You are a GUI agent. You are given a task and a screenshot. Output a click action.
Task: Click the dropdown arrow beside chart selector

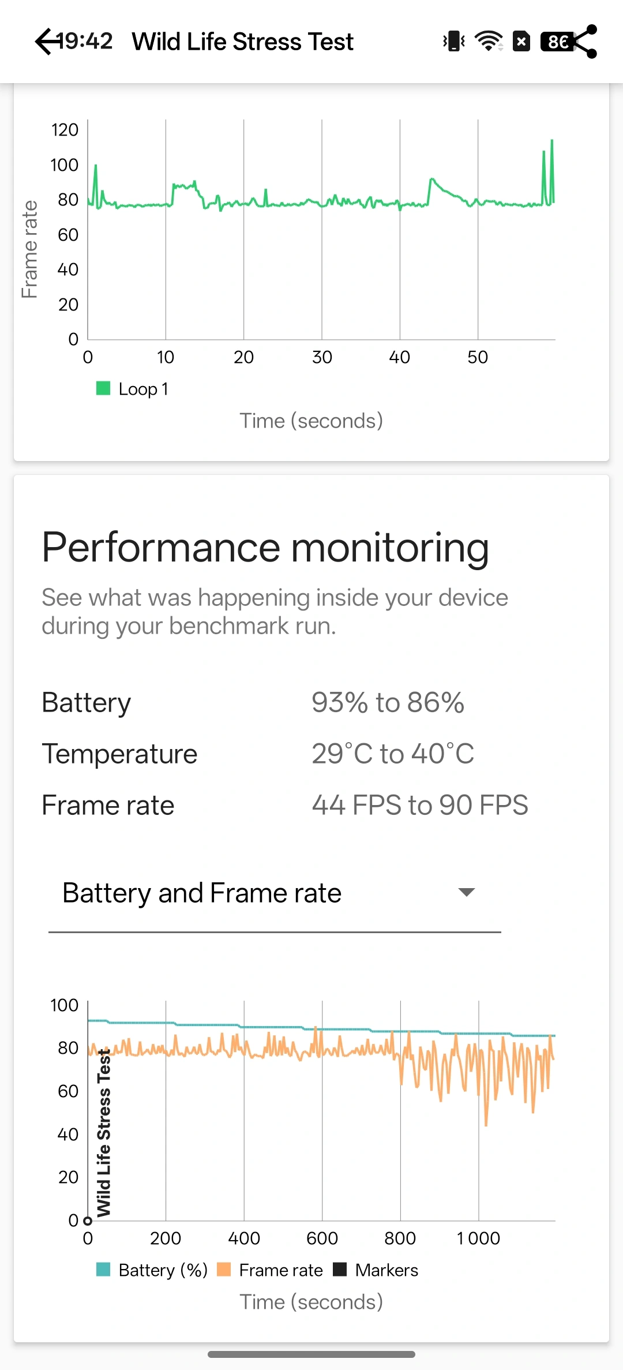466,893
